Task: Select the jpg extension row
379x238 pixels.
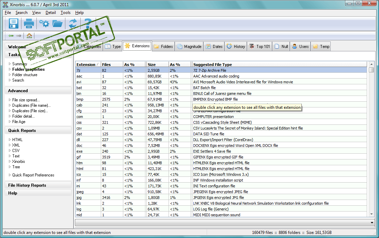Action: [x=221, y=198]
